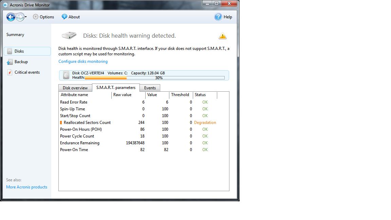Screen dimensions: 391x220
Task: Click raw value 244
Action: 142,123
